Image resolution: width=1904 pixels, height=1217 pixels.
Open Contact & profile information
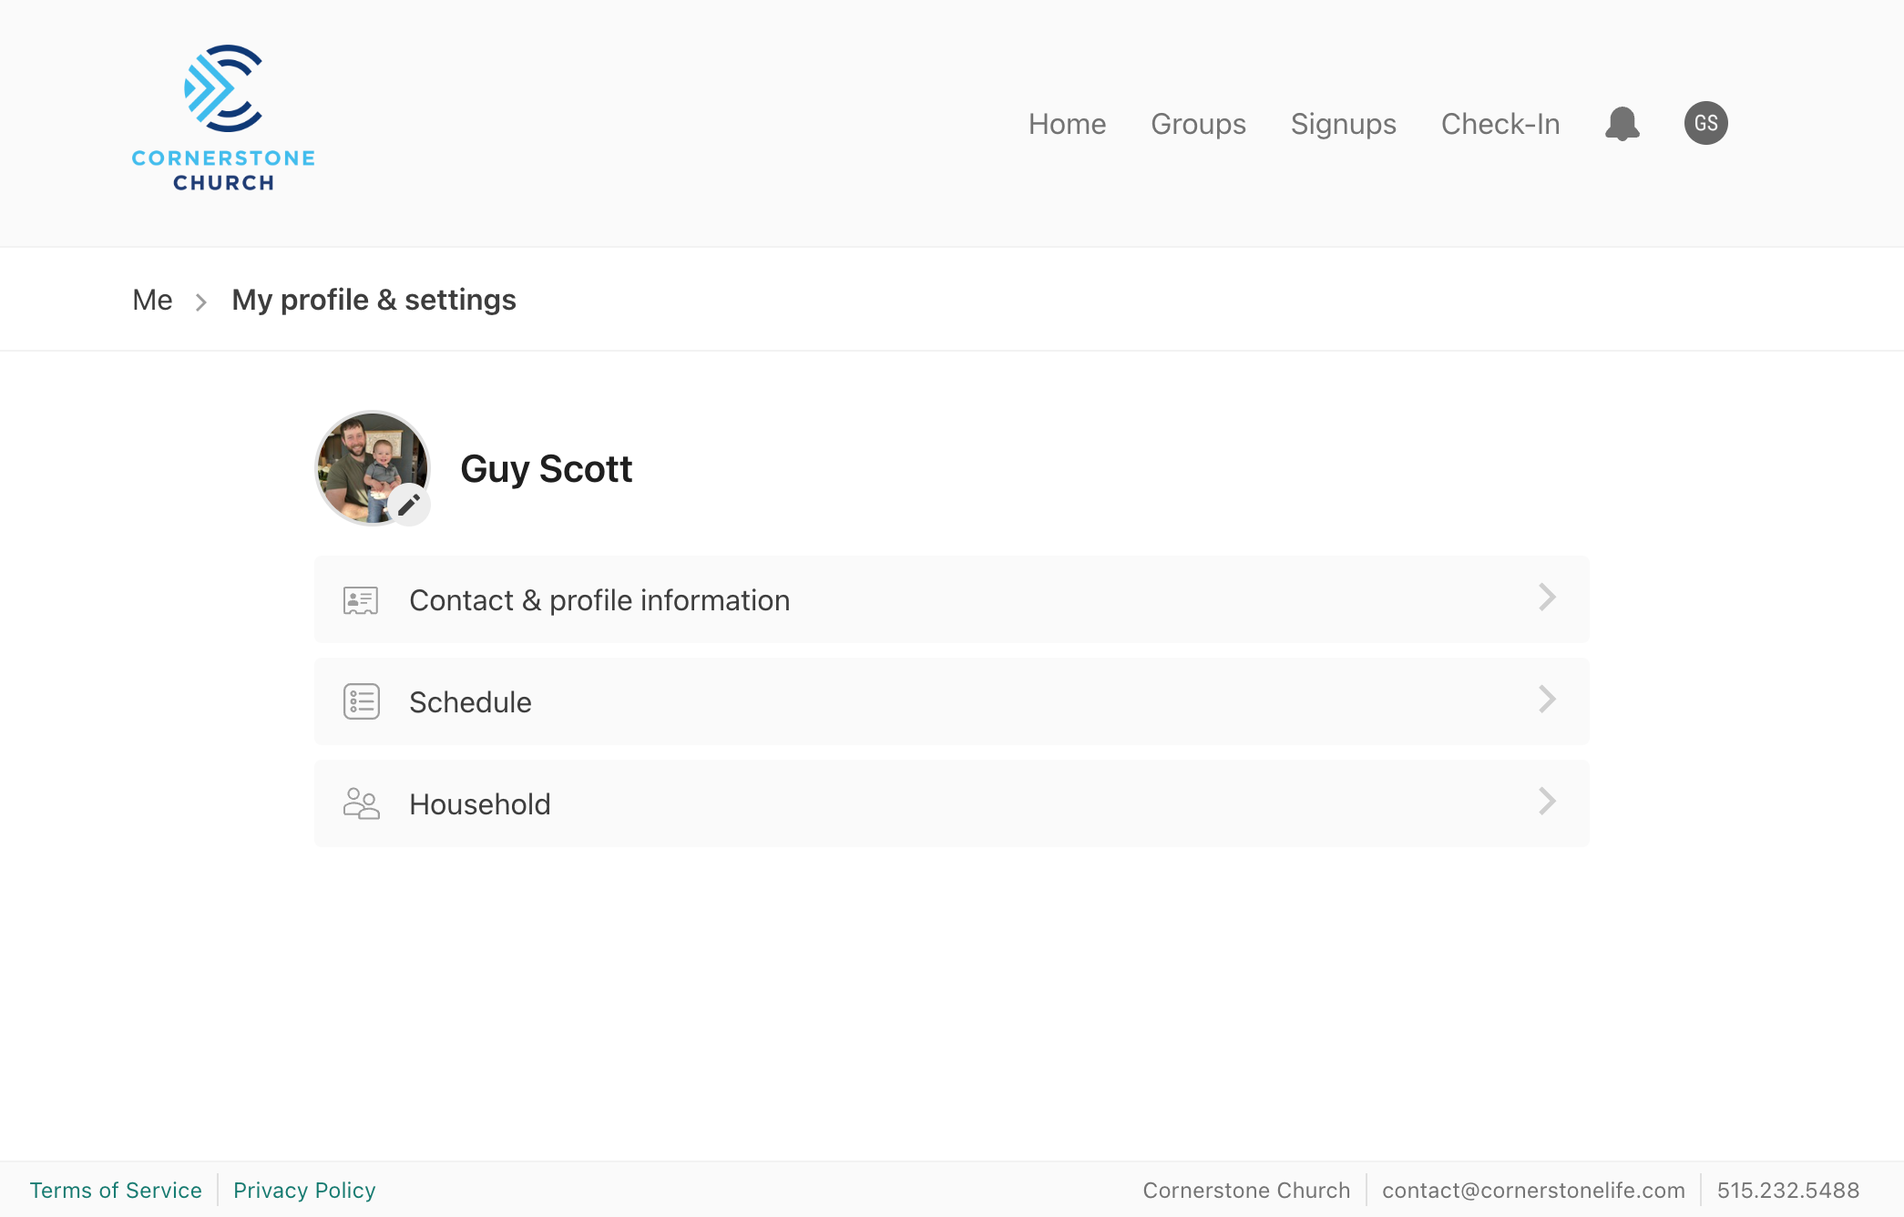click(x=952, y=599)
